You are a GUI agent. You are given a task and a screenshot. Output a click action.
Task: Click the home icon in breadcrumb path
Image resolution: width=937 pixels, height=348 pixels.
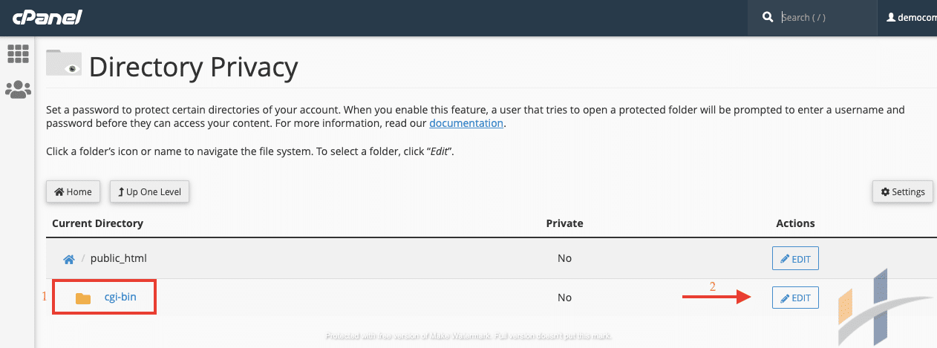(x=68, y=259)
